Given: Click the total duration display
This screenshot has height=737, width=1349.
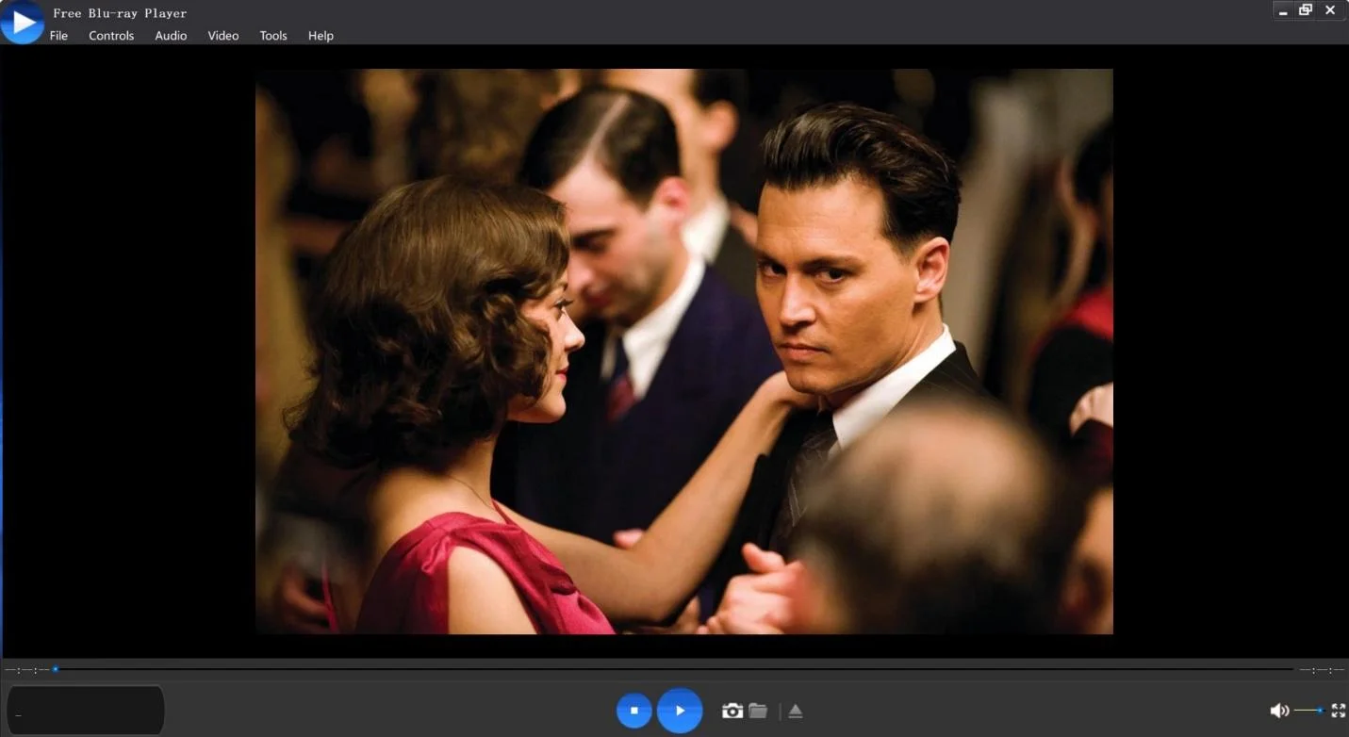Looking at the screenshot, I should pyautogui.click(x=1322, y=670).
